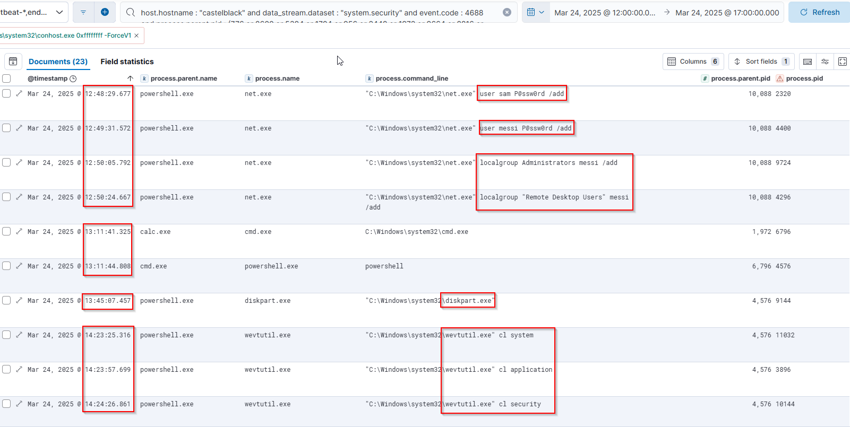Edit the start date Mar 24 12:00

tap(605, 12)
